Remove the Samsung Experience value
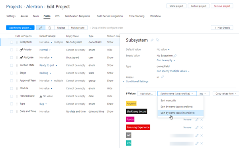 pos(202,127)
